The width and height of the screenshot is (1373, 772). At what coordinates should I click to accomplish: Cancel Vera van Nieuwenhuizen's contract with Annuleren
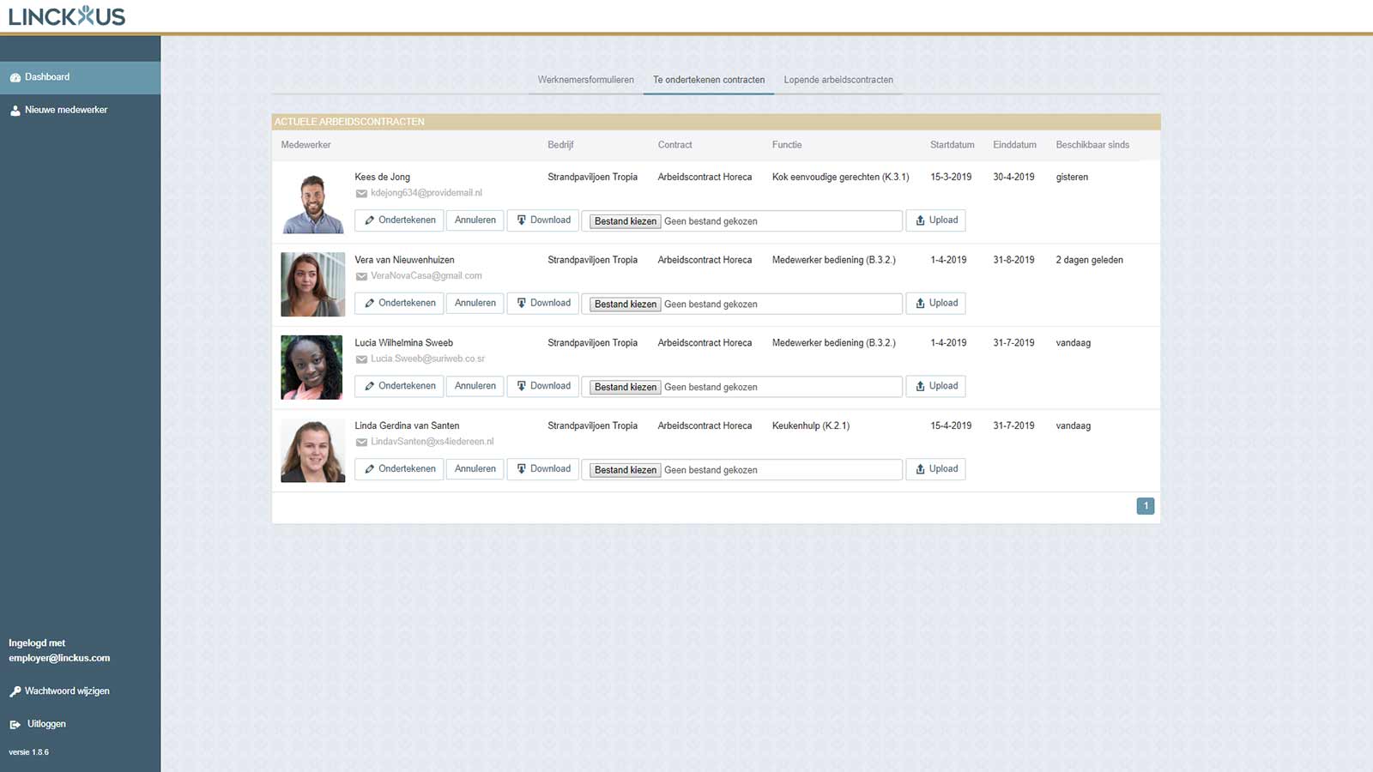click(x=475, y=303)
